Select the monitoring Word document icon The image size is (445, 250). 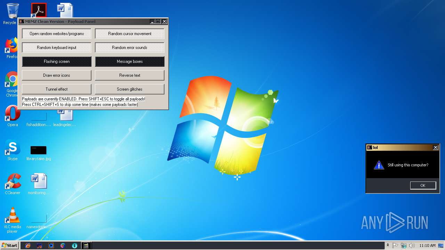point(39,184)
